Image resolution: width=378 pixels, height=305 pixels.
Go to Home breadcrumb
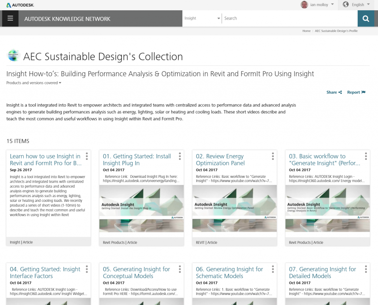(306, 31)
